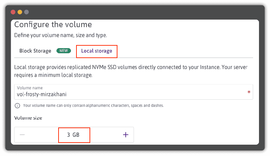270x156 pixels.
Task: Close the window with red button
Action: [13, 12]
